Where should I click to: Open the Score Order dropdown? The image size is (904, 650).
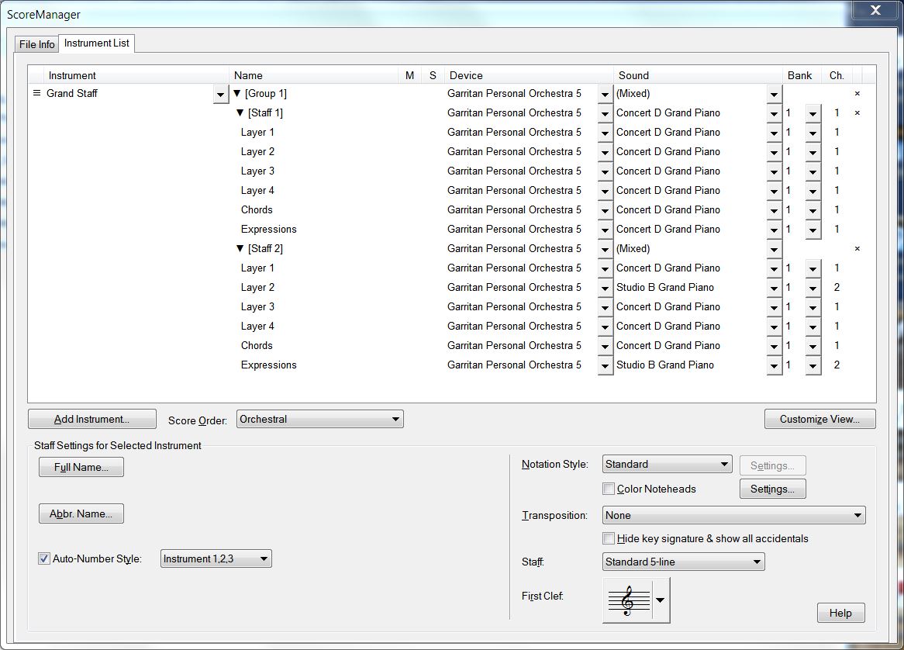(319, 419)
